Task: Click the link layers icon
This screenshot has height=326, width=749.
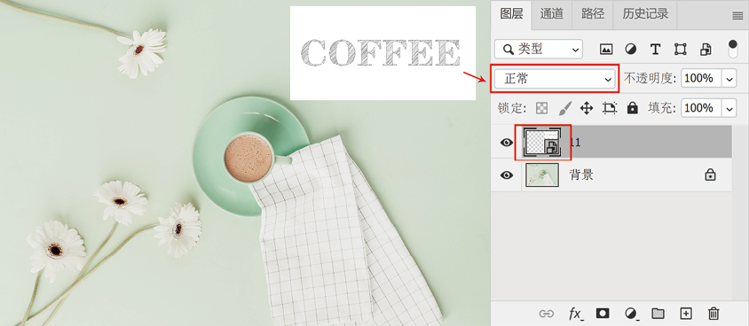Action: tap(547, 313)
